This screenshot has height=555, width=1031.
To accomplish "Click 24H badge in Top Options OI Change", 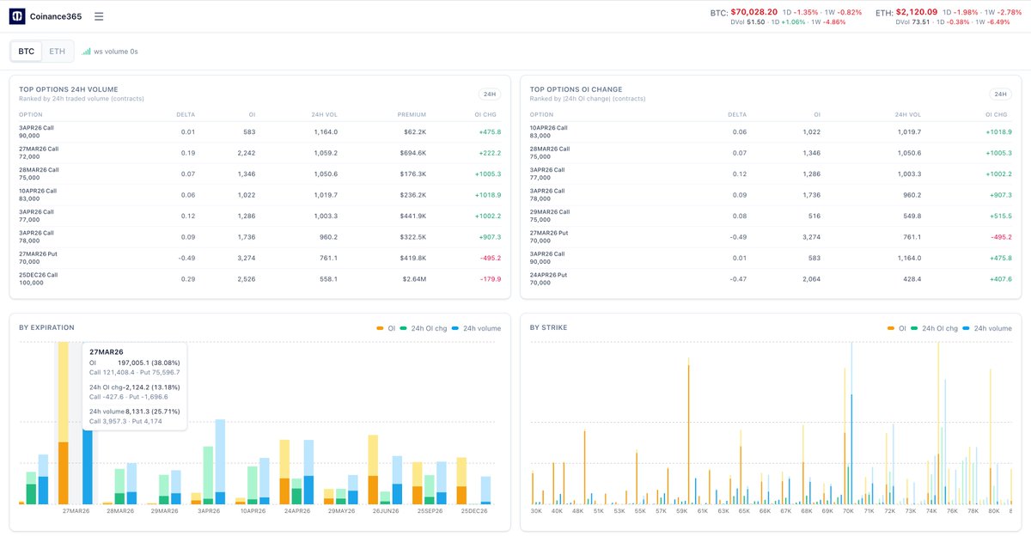I will point(1000,94).
